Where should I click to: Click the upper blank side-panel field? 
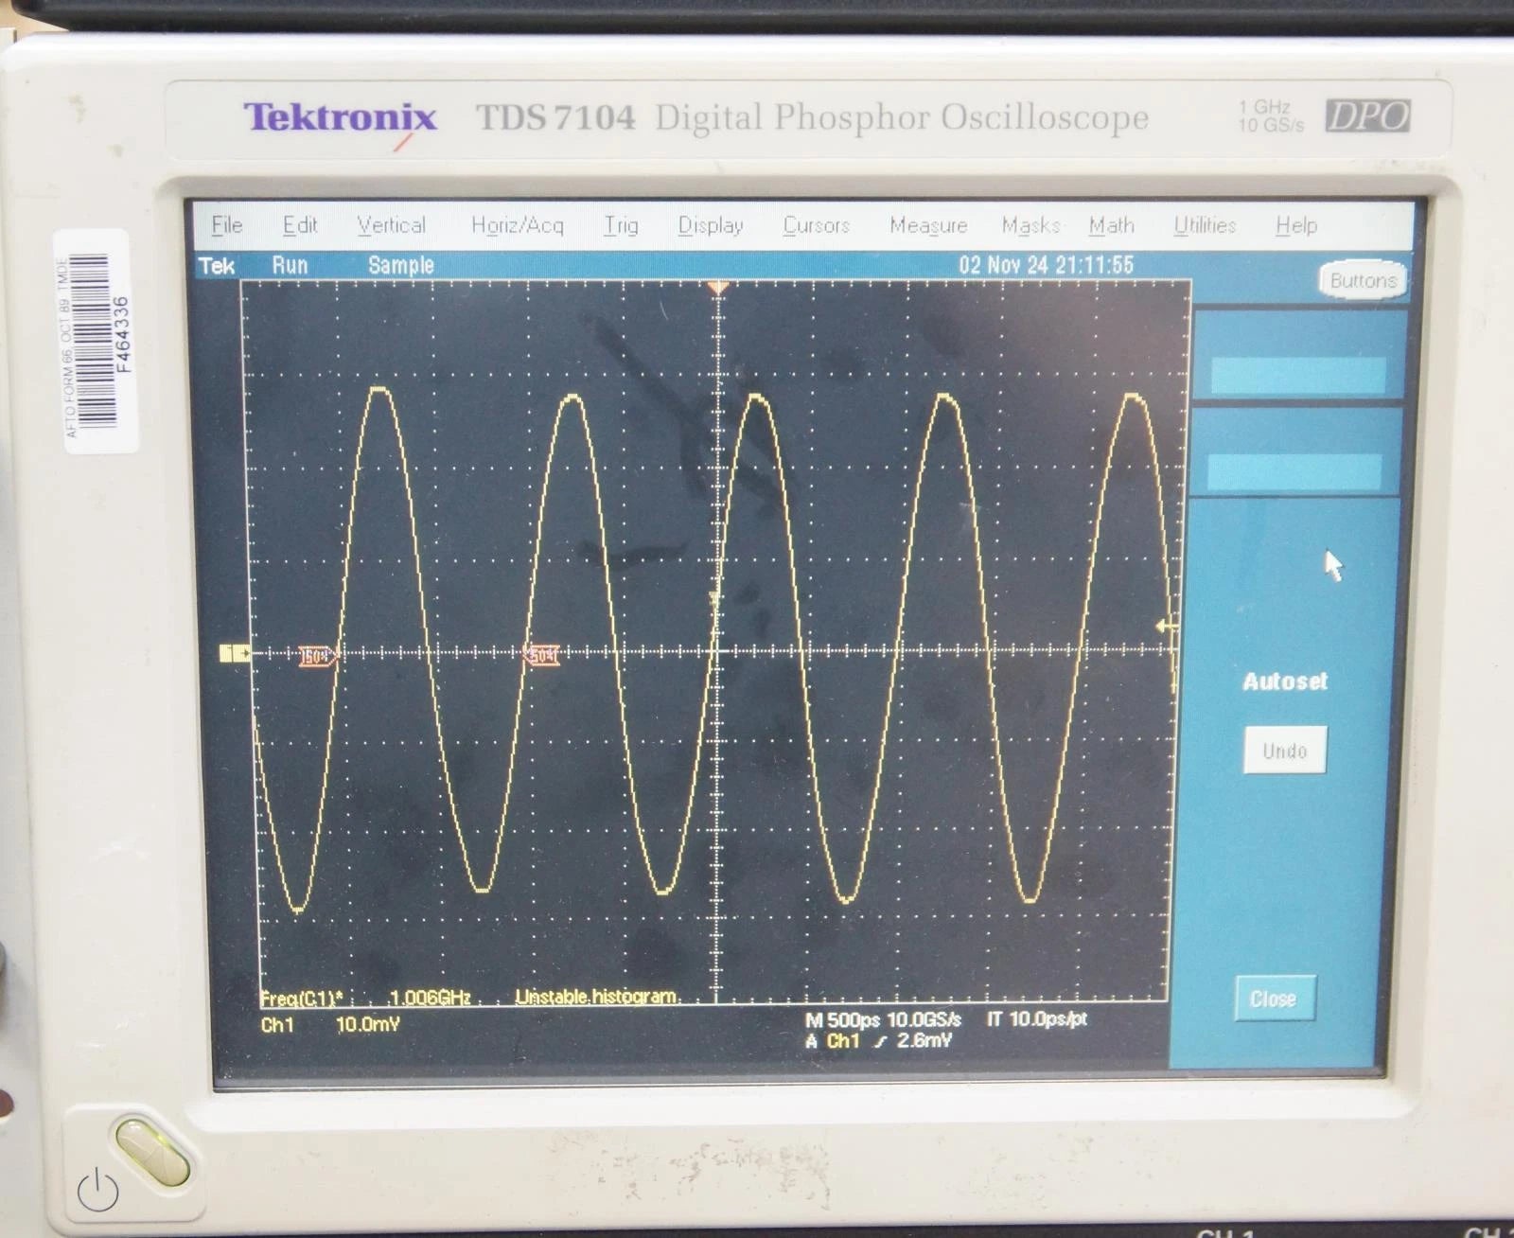coord(1298,376)
